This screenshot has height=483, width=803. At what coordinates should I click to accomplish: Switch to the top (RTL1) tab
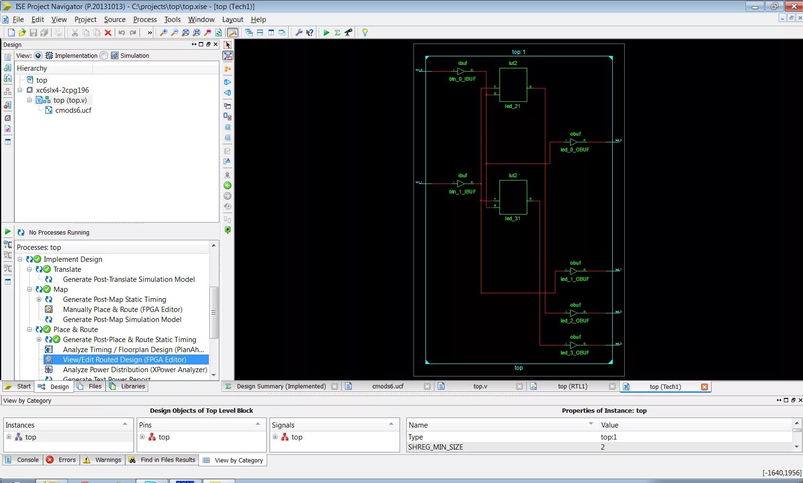pyautogui.click(x=573, y=386)
